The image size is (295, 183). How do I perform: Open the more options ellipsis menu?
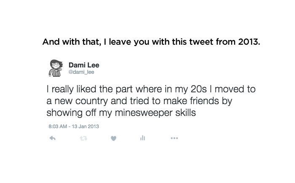174,138
